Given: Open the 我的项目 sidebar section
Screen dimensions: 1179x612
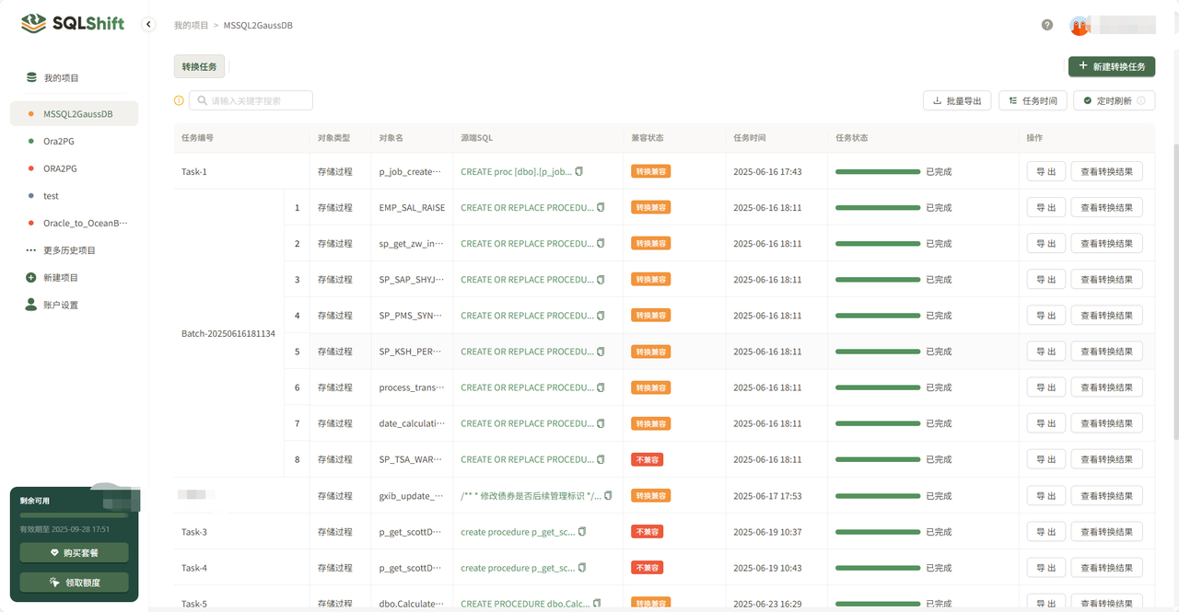Looking at the screenshot, I should pos(61,78).
